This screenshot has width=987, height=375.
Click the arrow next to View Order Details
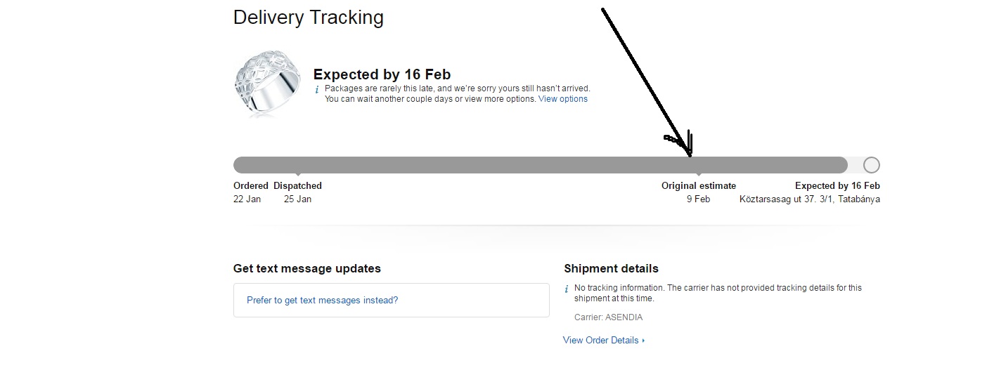pos(643,341)
